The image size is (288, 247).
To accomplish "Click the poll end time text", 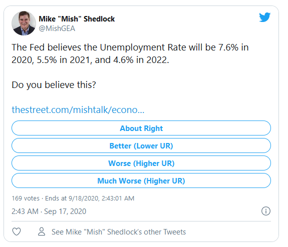I will (x=90, y=198).
